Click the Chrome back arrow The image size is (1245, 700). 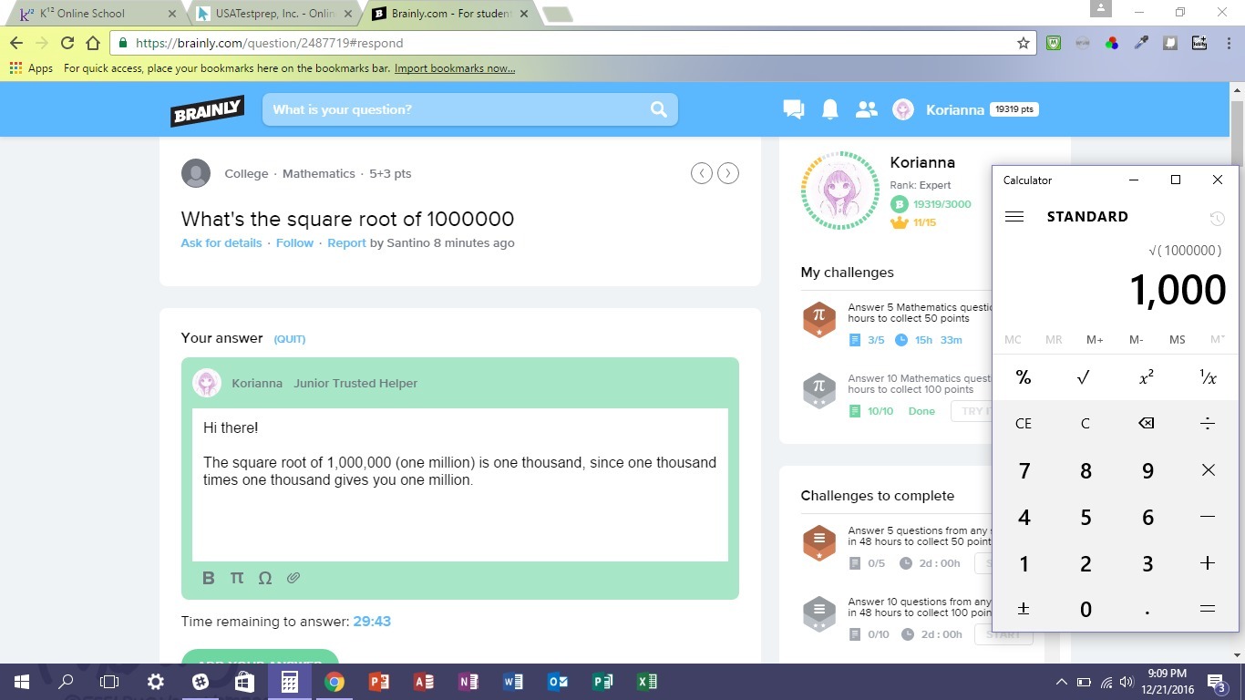click(16, 43)
